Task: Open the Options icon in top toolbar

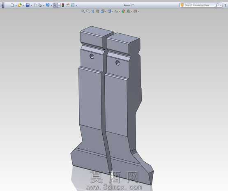Action: 73,5
